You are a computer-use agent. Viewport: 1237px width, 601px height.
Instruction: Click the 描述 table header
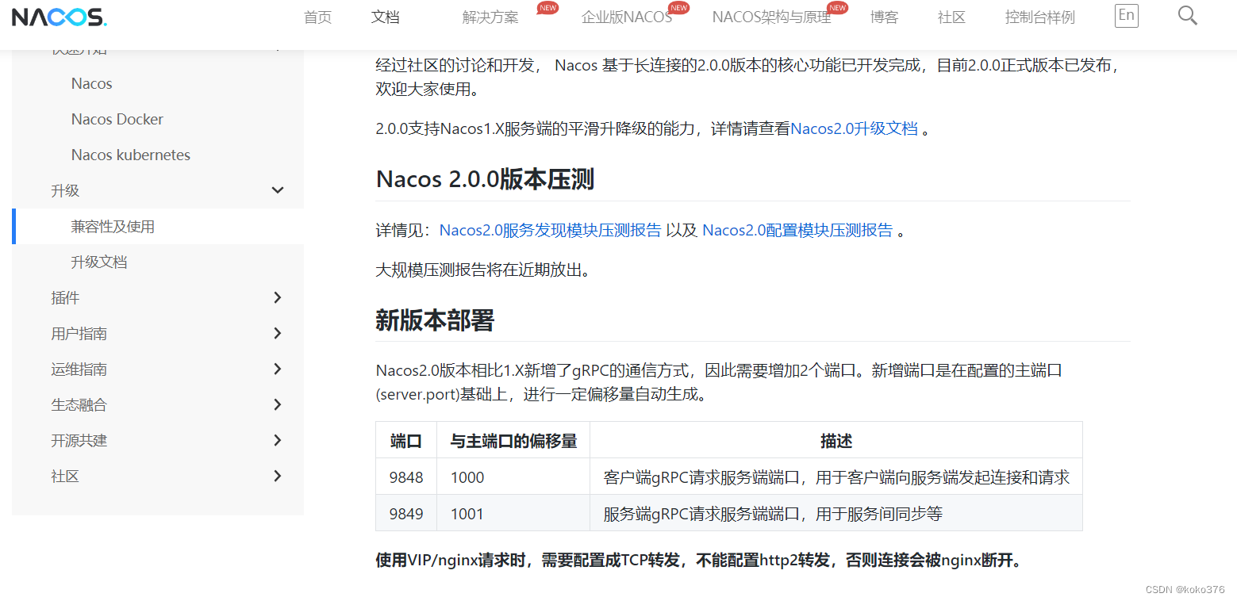pos(836,441)
